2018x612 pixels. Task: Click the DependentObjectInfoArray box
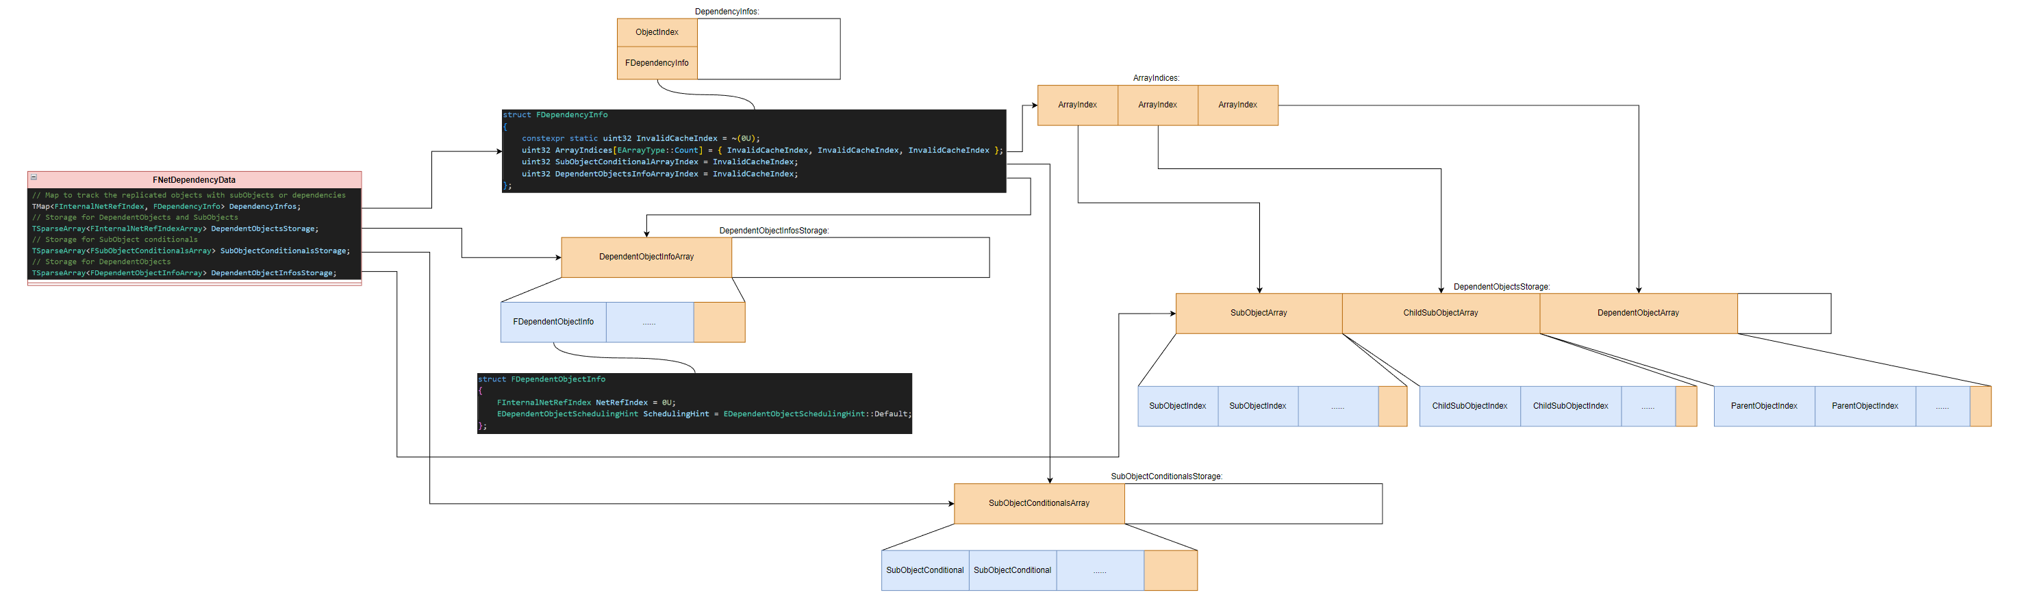646,257
